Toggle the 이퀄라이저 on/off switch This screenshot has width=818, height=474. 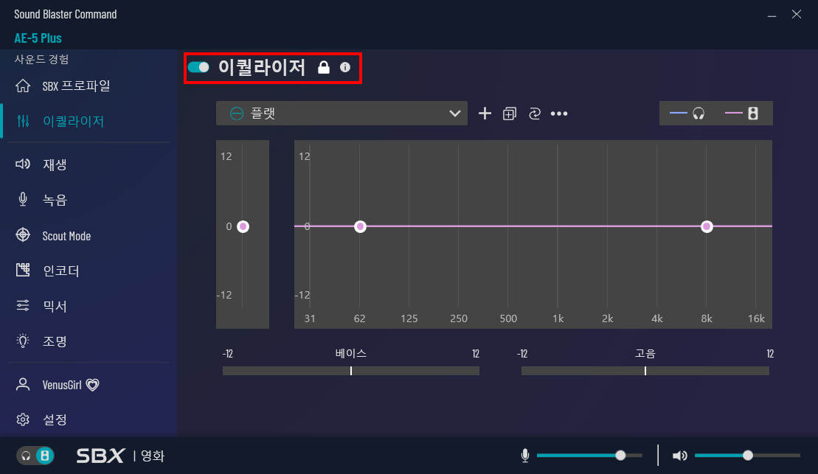tap(198, 67)
